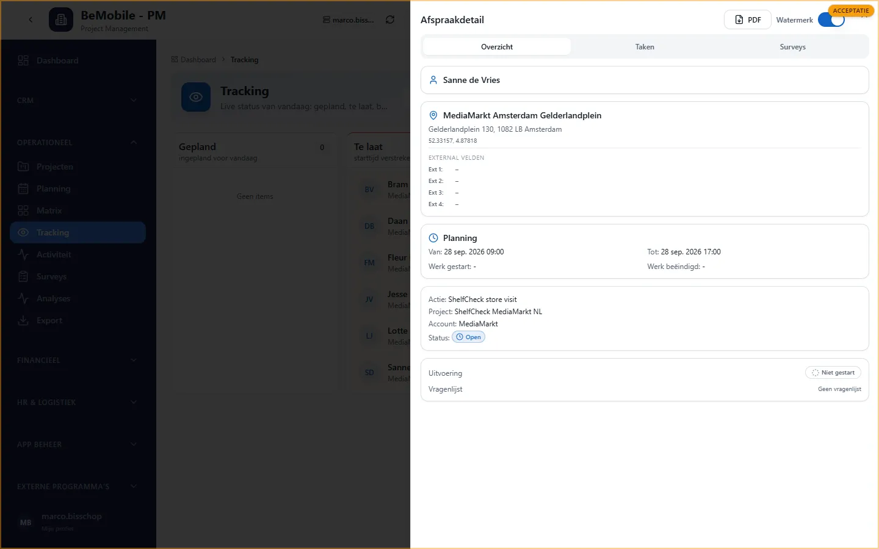Open Projecten in the sidebar
879x549 pixels.
click(x=78, y=167)
